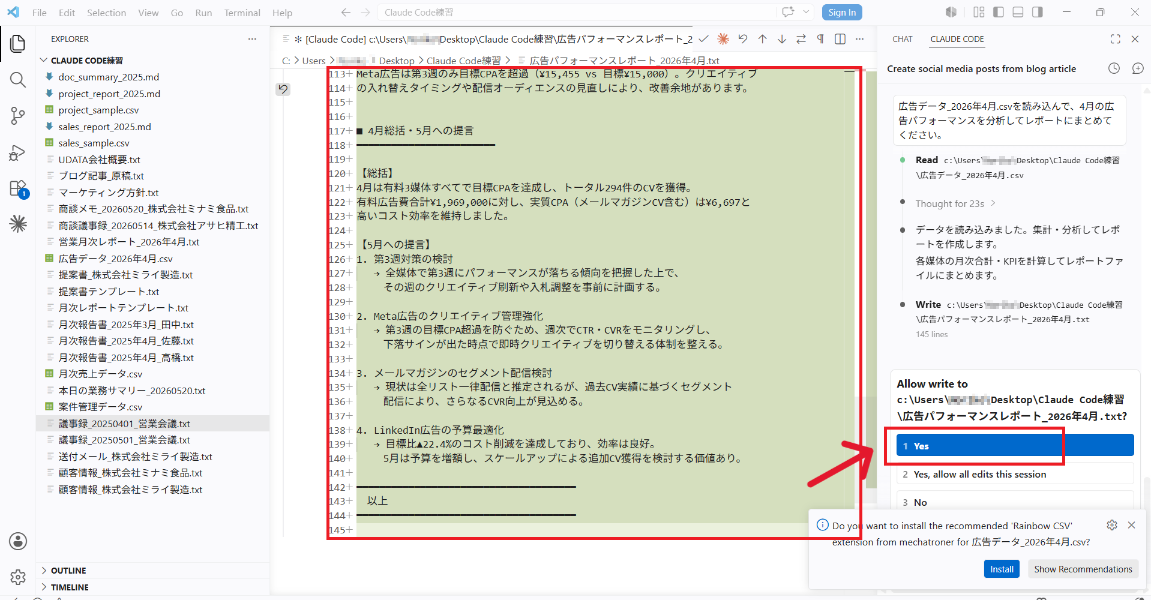Open the Manage gear in activity bar
This screenshot has width=1151, height=600.
[x=18, y=577]
